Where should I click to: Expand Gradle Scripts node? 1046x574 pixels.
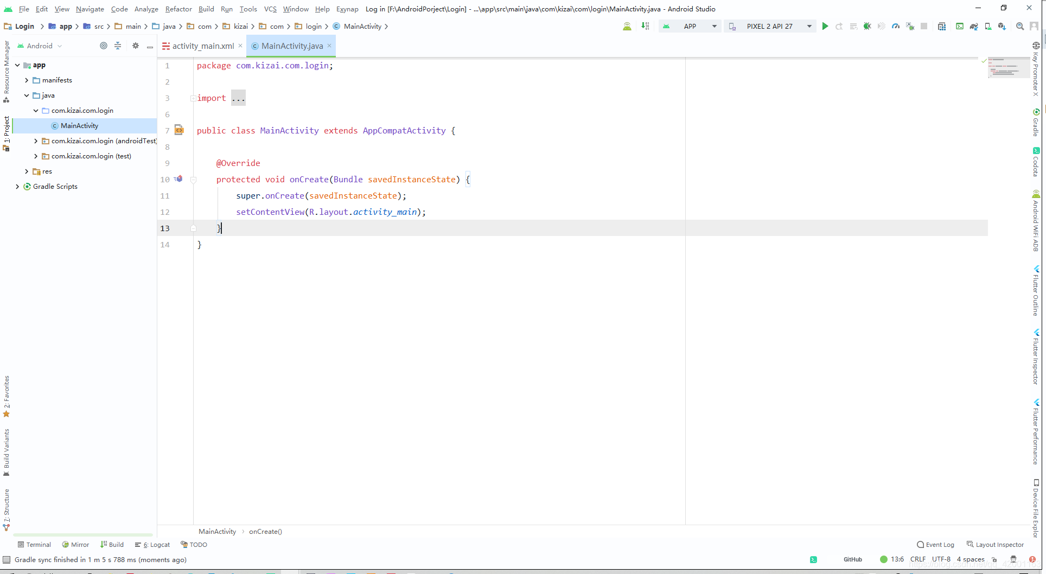point(17,187)
